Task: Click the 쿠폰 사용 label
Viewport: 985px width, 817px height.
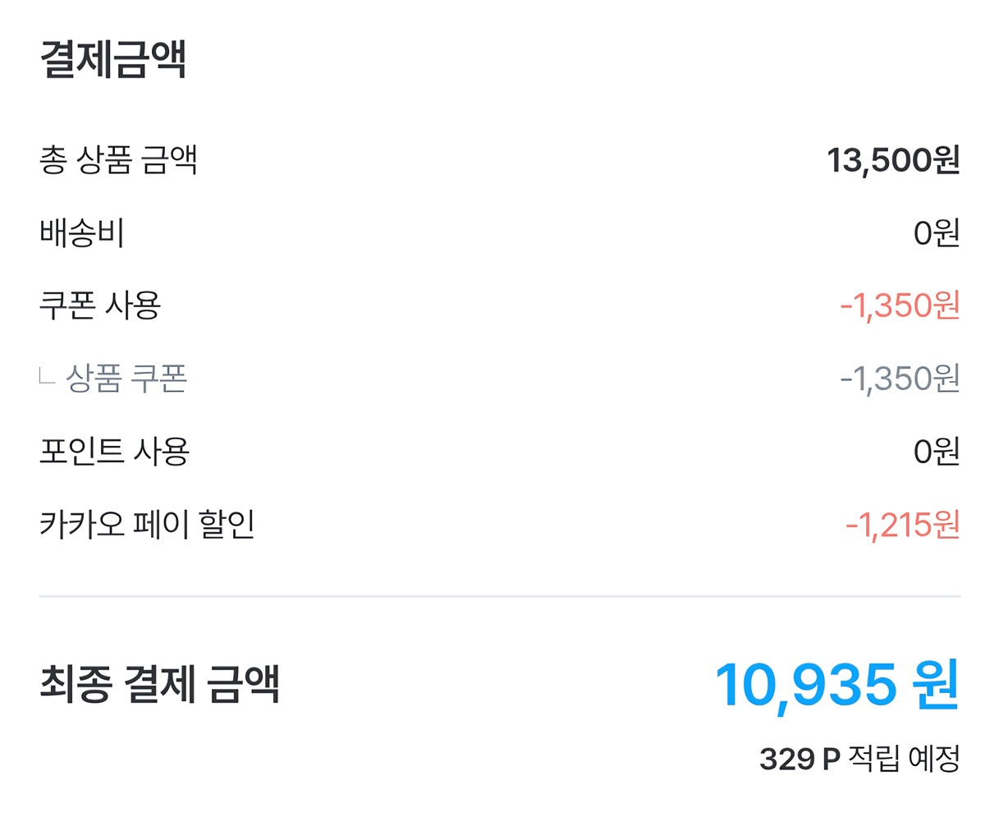Action: tap(99, 305)
